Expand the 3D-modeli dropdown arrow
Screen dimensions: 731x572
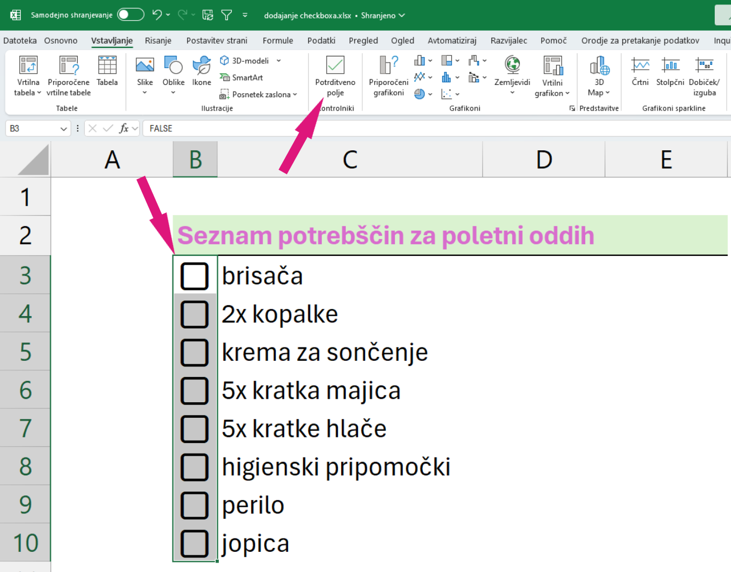click(x=279, y=60)
